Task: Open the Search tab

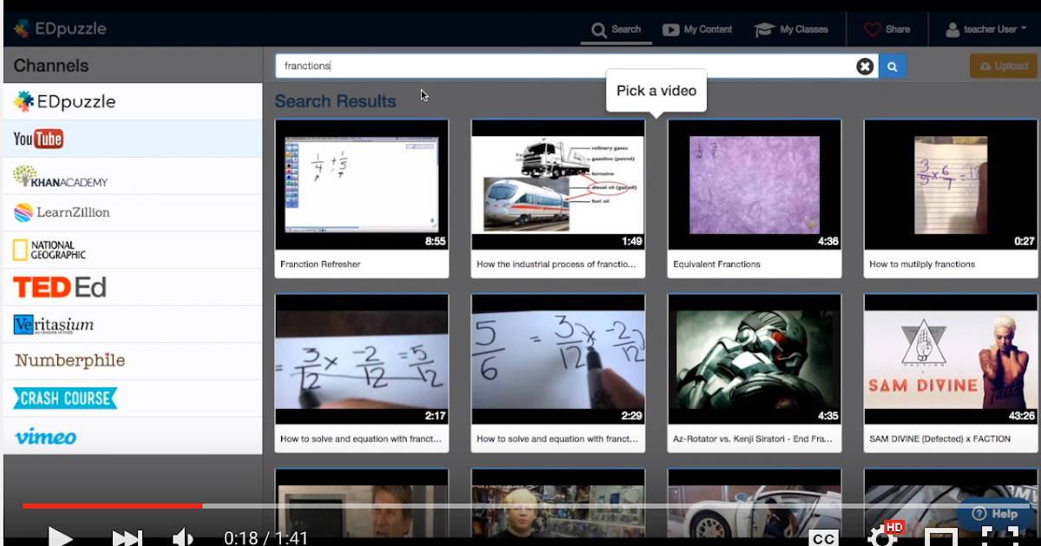Action: 616,29
